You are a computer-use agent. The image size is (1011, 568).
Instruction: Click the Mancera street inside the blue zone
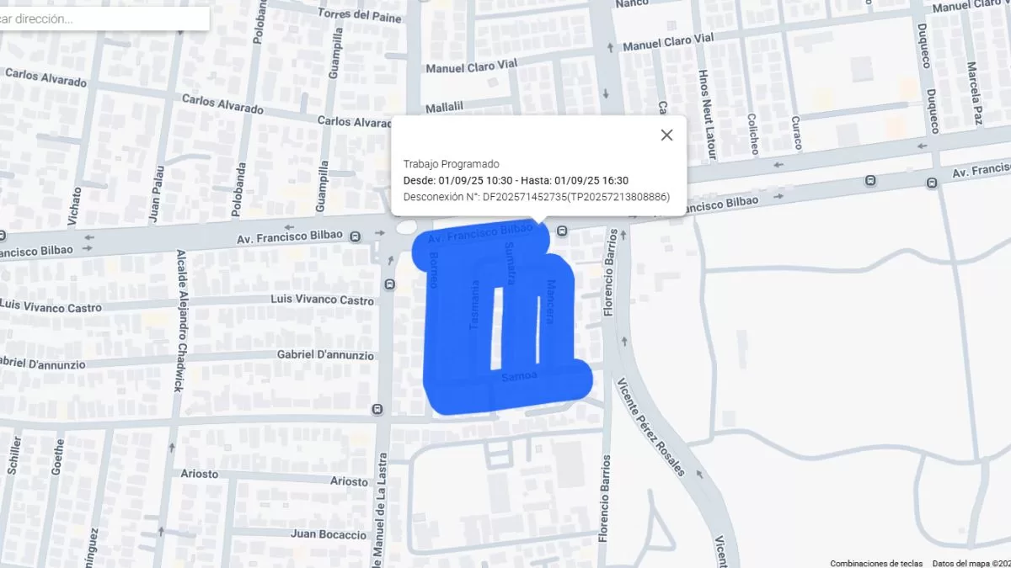[551, 303]
